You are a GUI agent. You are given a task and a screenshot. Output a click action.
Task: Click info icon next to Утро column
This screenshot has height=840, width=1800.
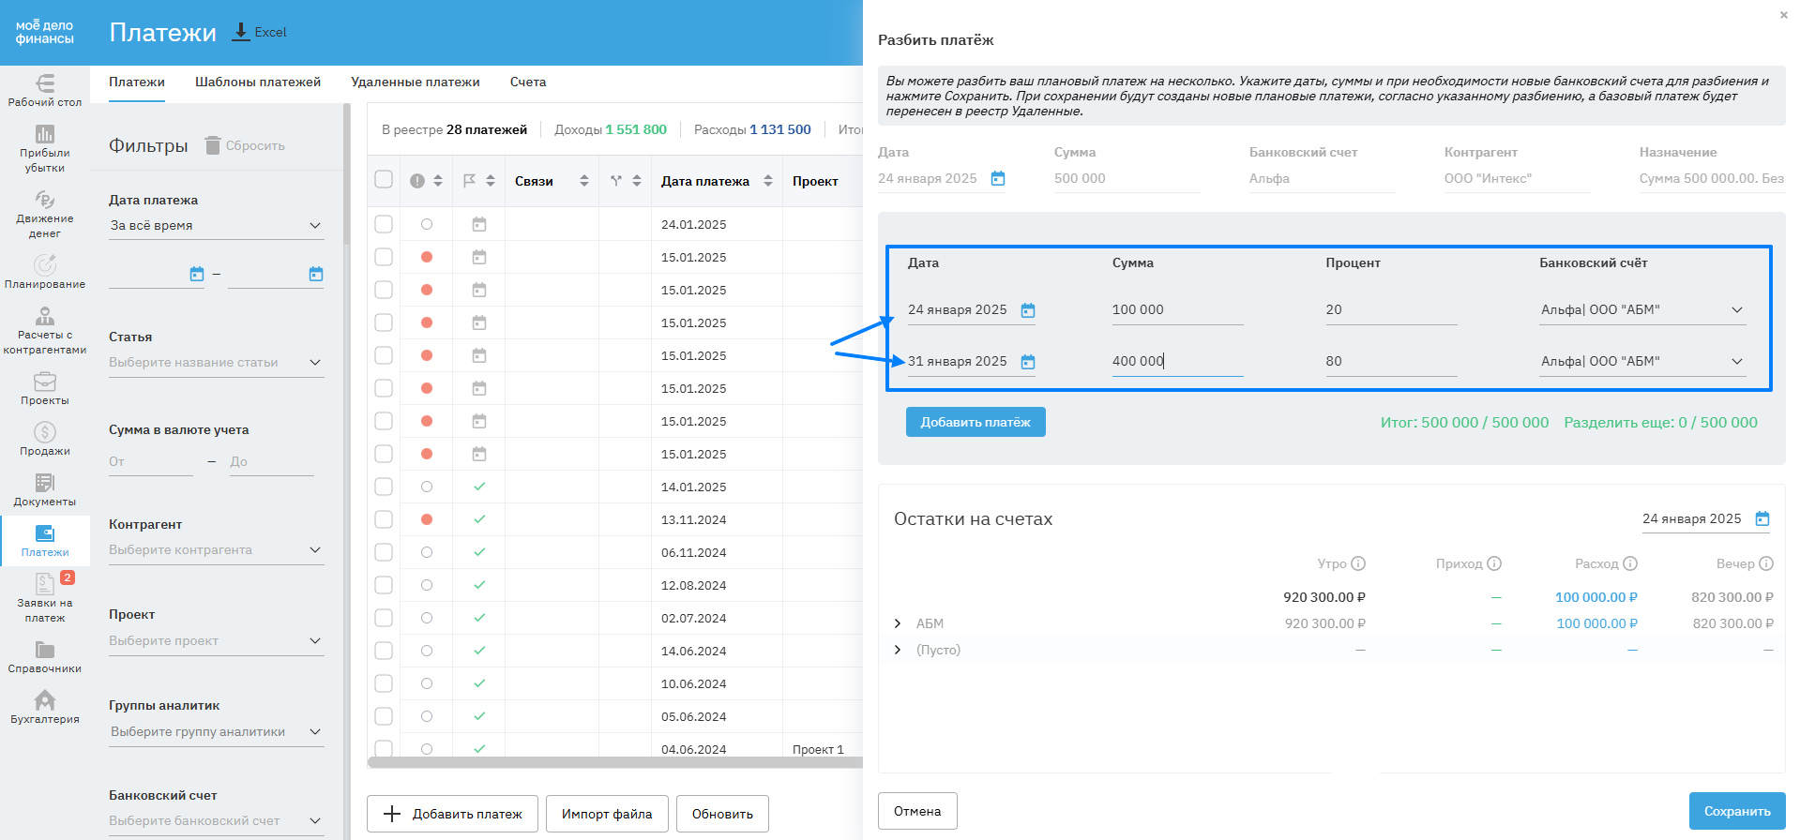pos(1358,563)
